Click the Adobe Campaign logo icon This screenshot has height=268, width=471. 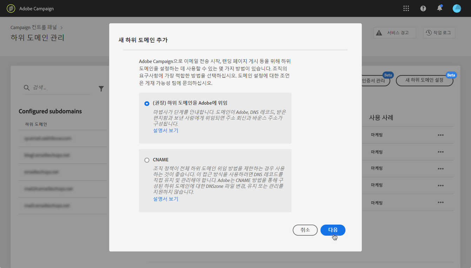[x=11, y=8]
